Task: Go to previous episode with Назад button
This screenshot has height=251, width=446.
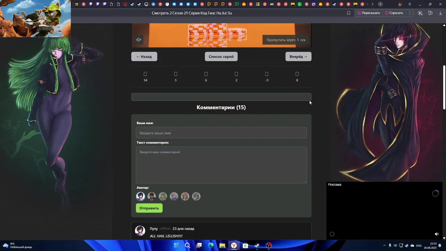Action: coord(144,56)
